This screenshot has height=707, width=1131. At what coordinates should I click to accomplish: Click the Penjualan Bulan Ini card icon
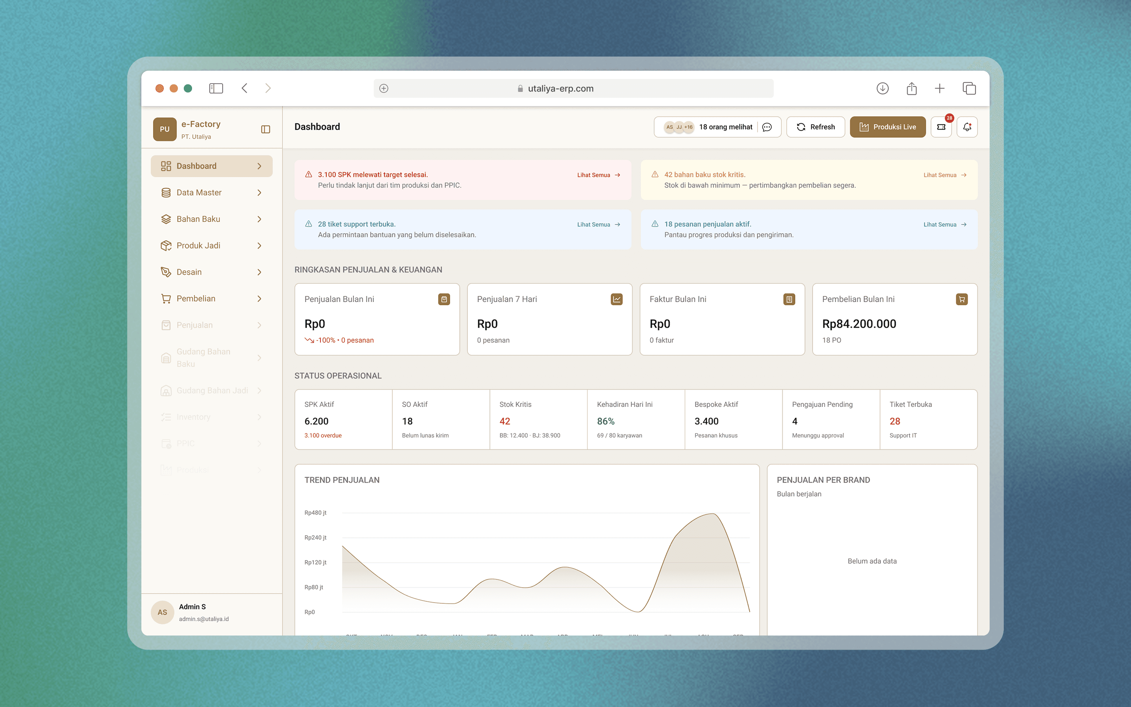(x=444, y=299)
